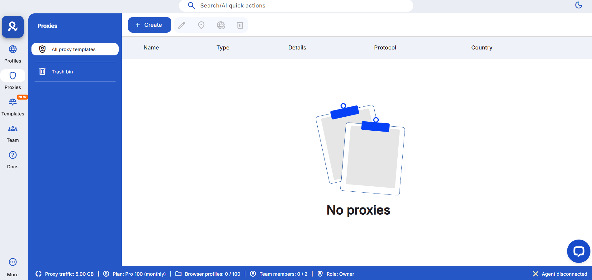Image resolution: width=592 pixels, height=280 pixels.
Task: Click the Agent disconnected status
Action: [x=560, y=274]
